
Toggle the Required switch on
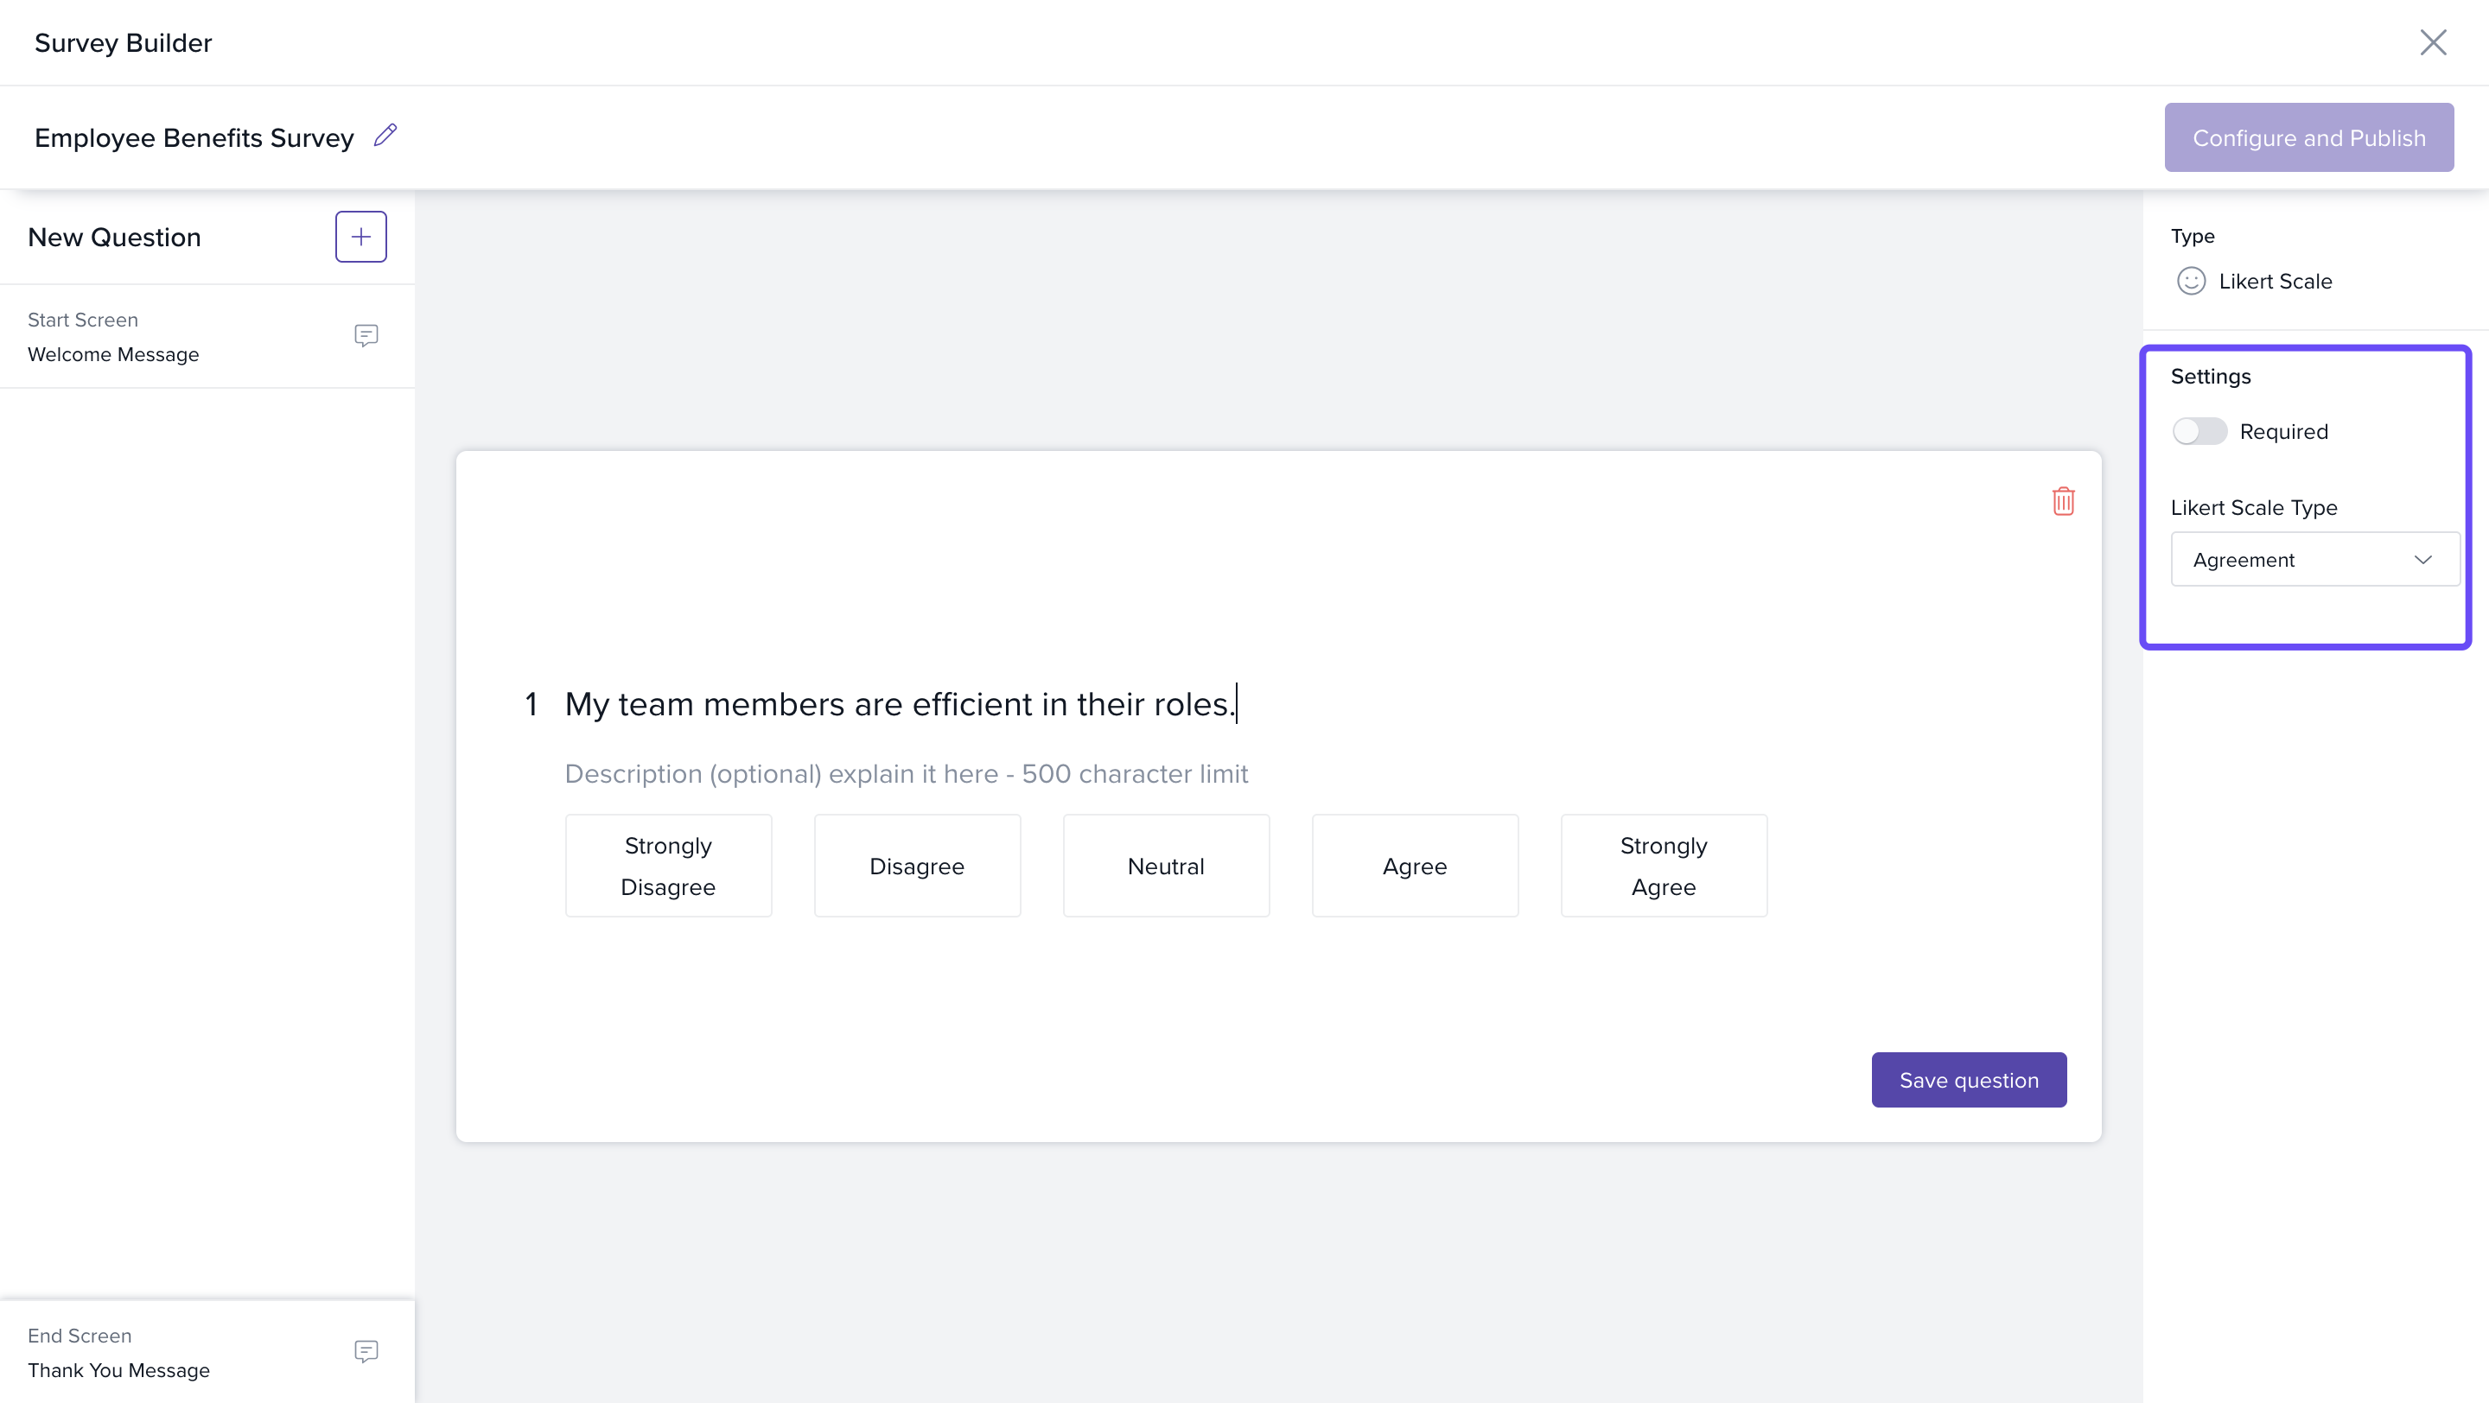[x=2199, y=430]
